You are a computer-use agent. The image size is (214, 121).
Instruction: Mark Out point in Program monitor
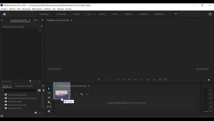pos(110,80)
